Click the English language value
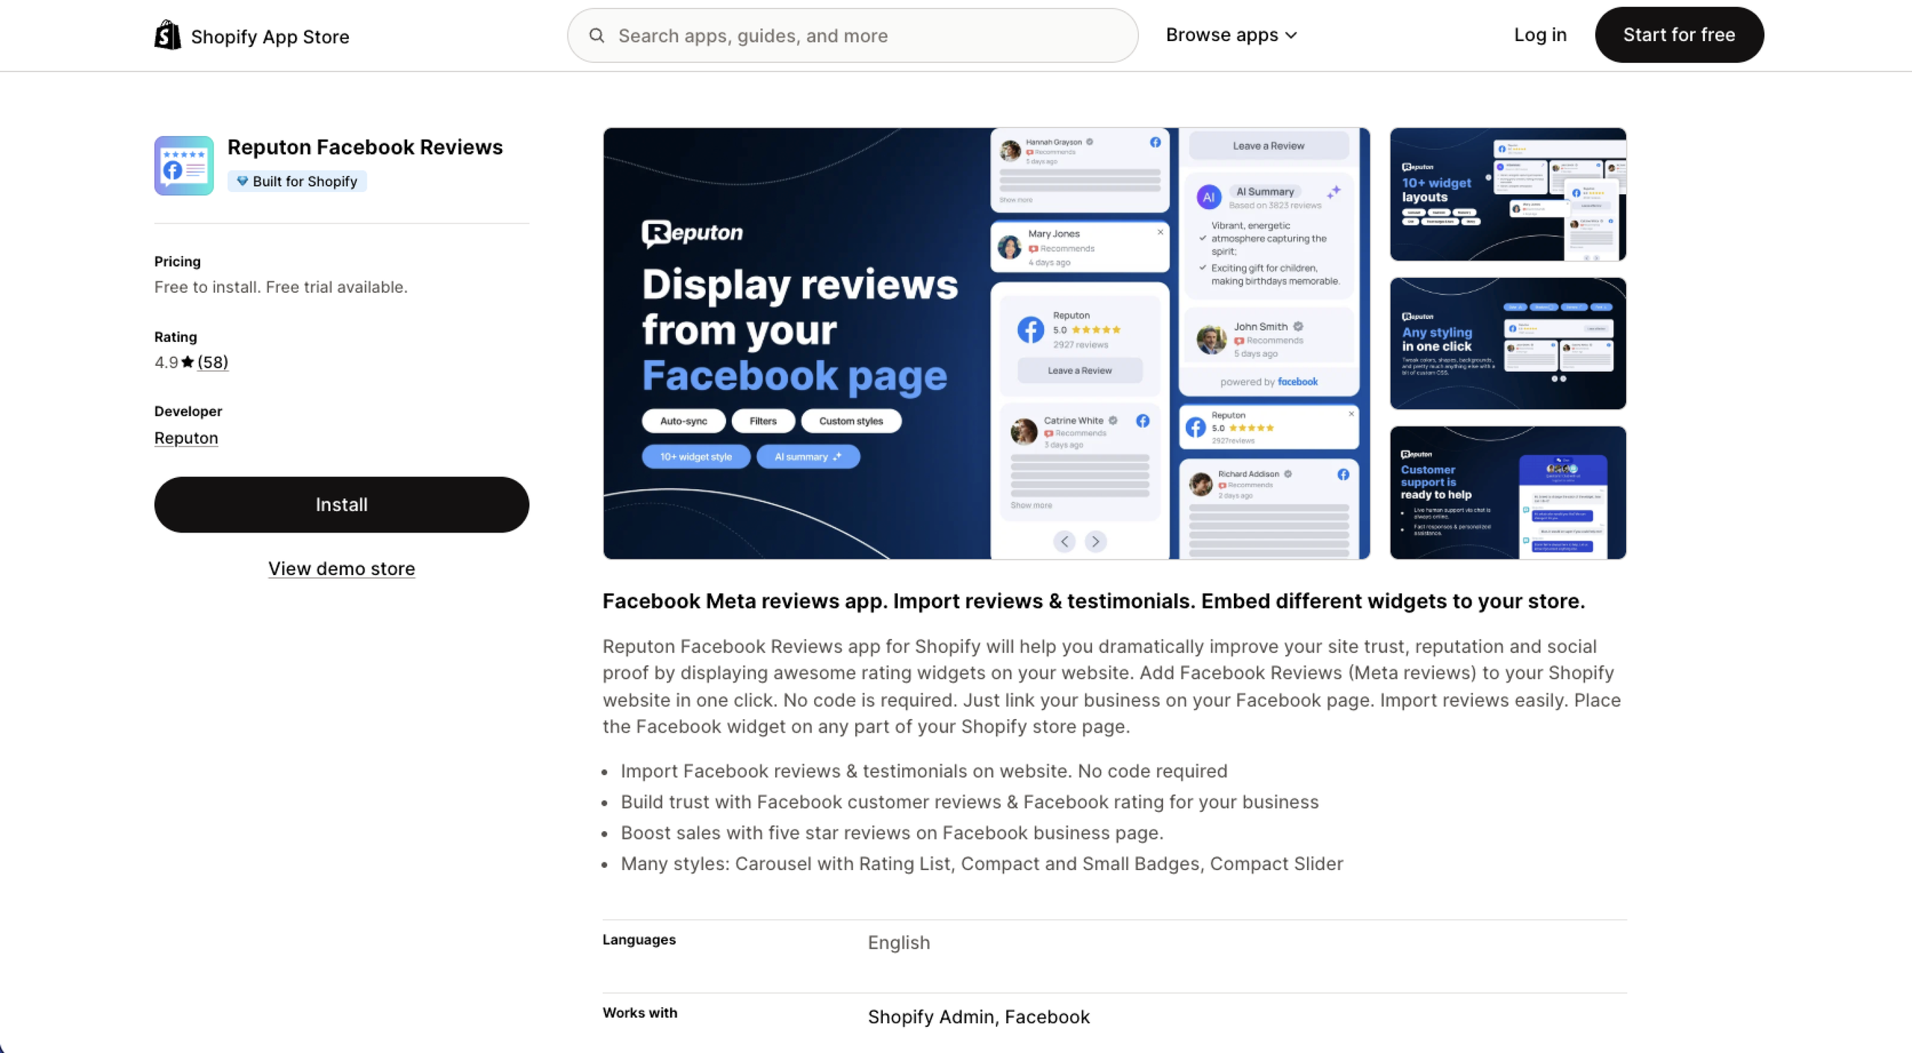 tap(898, 942)
